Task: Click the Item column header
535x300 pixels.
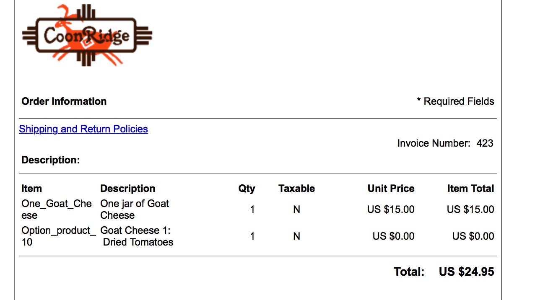Action: coord(31,189)
